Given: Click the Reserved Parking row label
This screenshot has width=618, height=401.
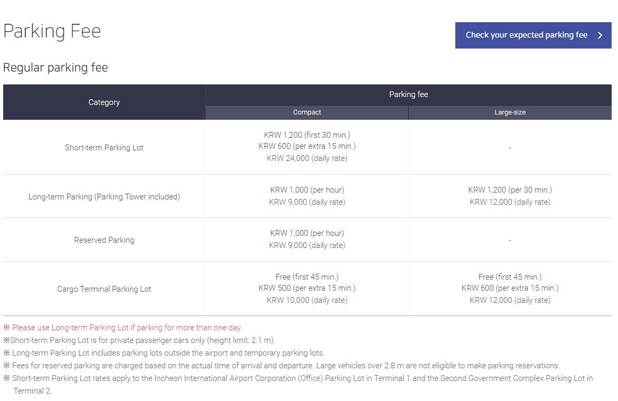Looking at the screenshot, I should click(104, 240).
